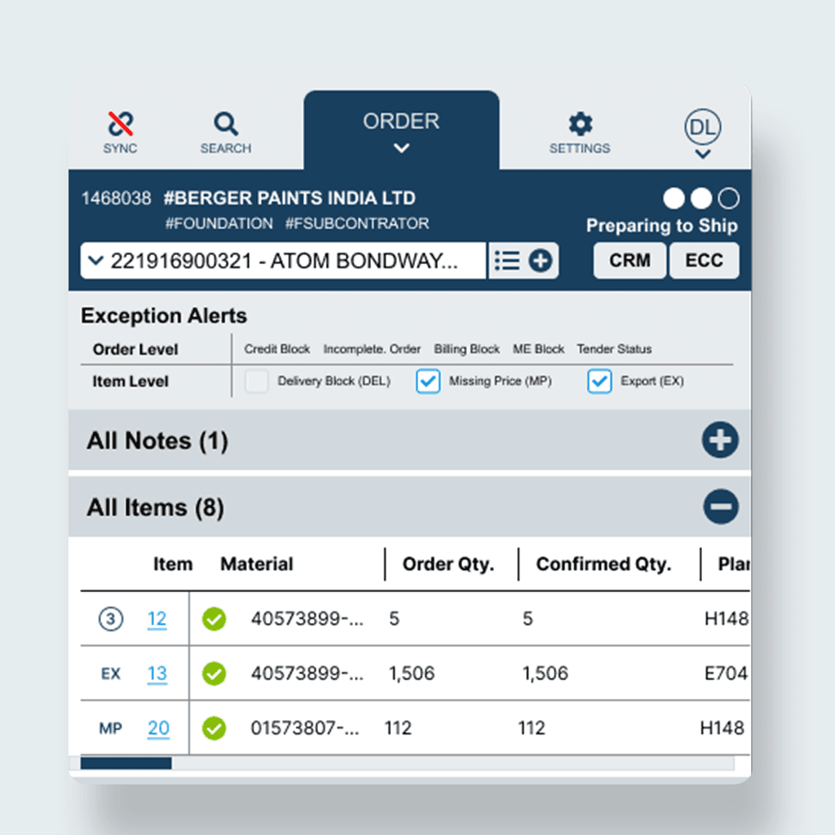The image size is (835, 835).
Task: Click the second filled progress dot
Action: click(700, 198)
